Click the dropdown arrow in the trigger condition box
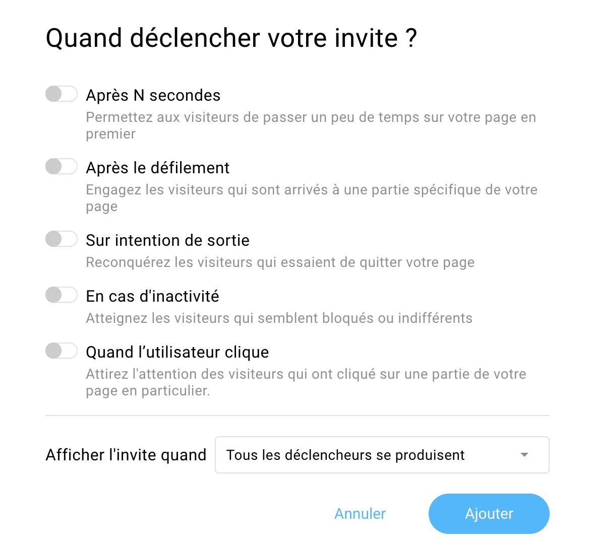This screenshot has width=593, height=551. (524, 455)
